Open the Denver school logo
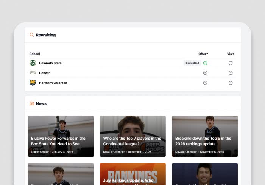 [33, 73]
